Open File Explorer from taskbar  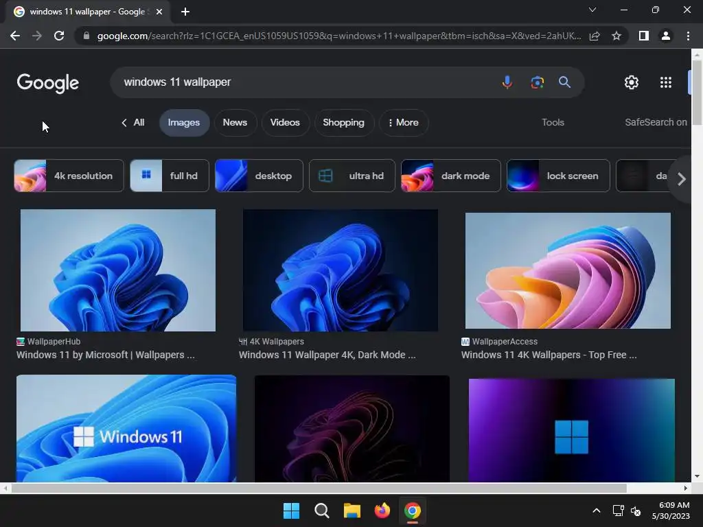[x=352, y=511]
